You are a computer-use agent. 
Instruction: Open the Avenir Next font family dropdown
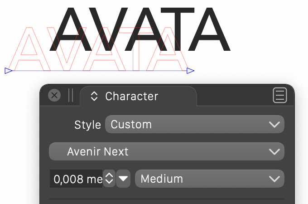[x=167, y=151]
